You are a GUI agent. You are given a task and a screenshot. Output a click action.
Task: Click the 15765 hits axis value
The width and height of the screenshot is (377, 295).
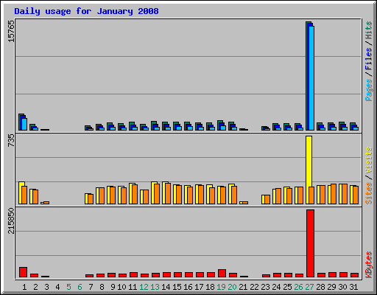pos(11,31)
